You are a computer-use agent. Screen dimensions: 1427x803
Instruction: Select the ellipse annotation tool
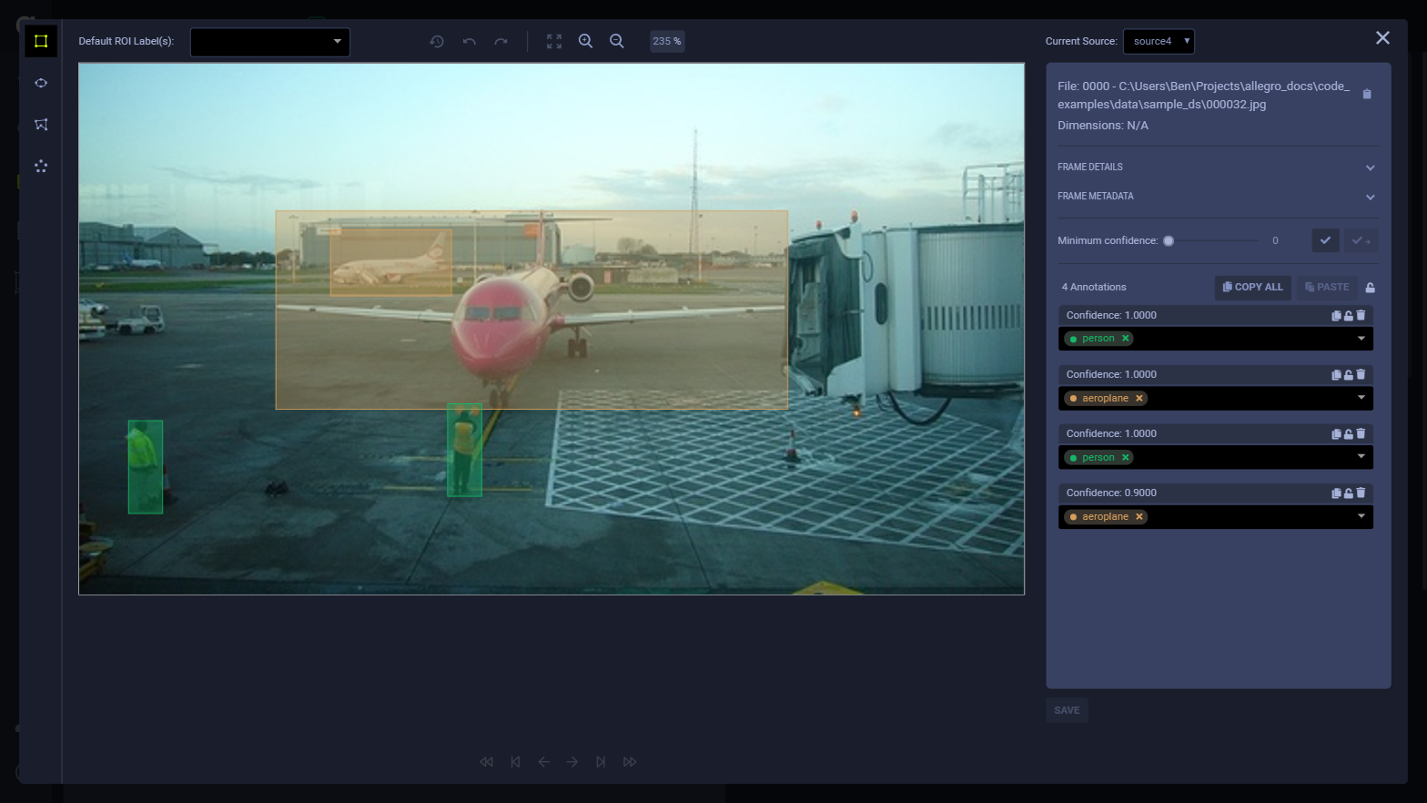coord(41,83)
